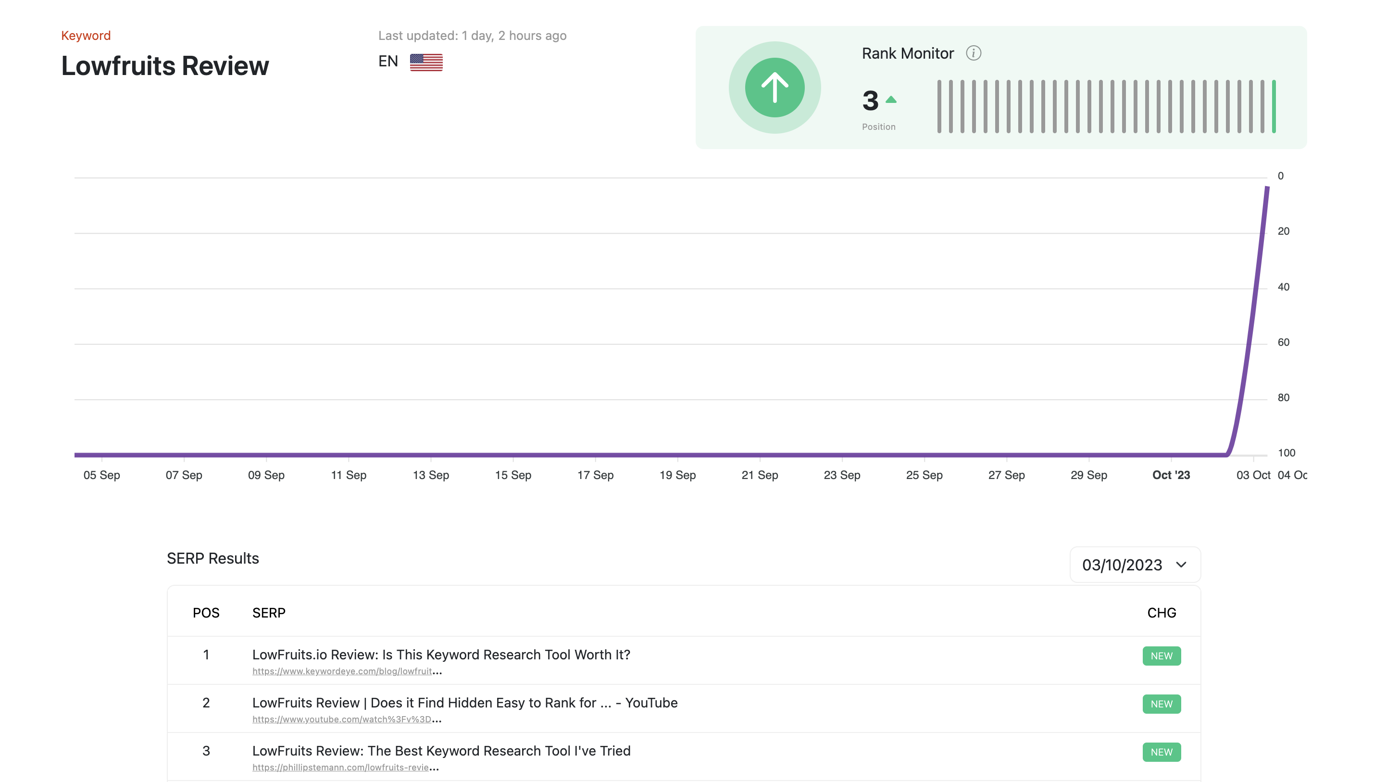This screenshot has width=1399, height=782.
Task: Click the Last updated timestamp text
Action: [x=473, y=36]
